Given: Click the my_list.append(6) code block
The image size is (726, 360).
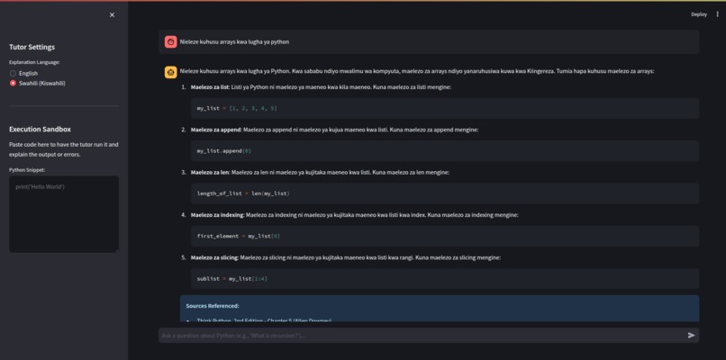Looking at the screenshot, I should [x=444, y=151].
